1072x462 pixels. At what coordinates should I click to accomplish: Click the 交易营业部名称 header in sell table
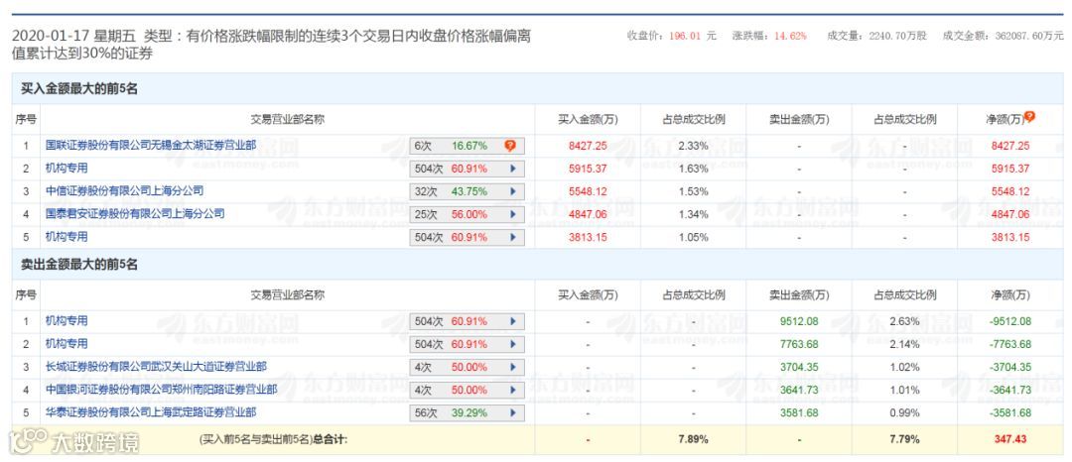coord(287,295)
